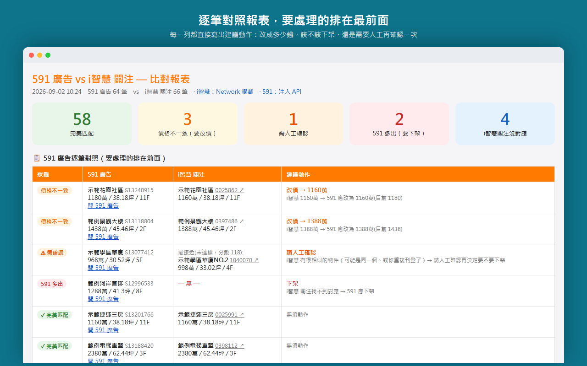Click the 請人工確認 suggestion text
The image size is (587, 366).
click(301, 252)
